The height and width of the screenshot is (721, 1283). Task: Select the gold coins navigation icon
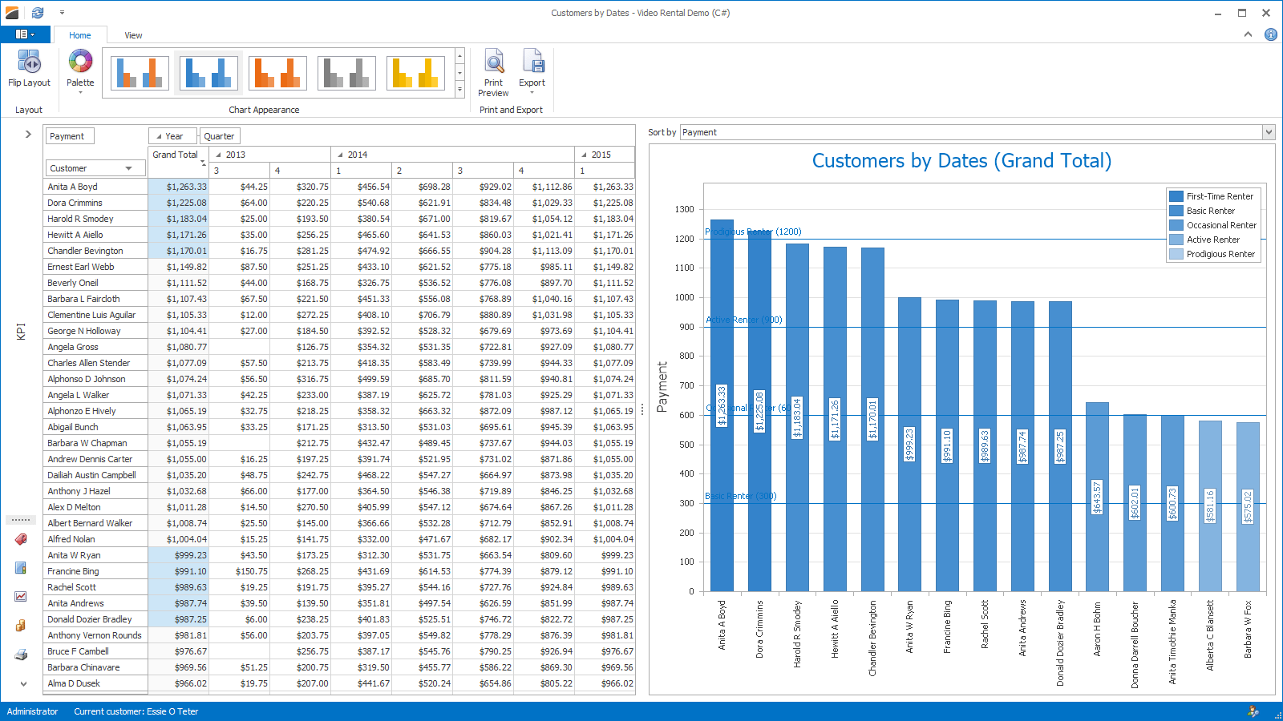(x=21, y=626)
